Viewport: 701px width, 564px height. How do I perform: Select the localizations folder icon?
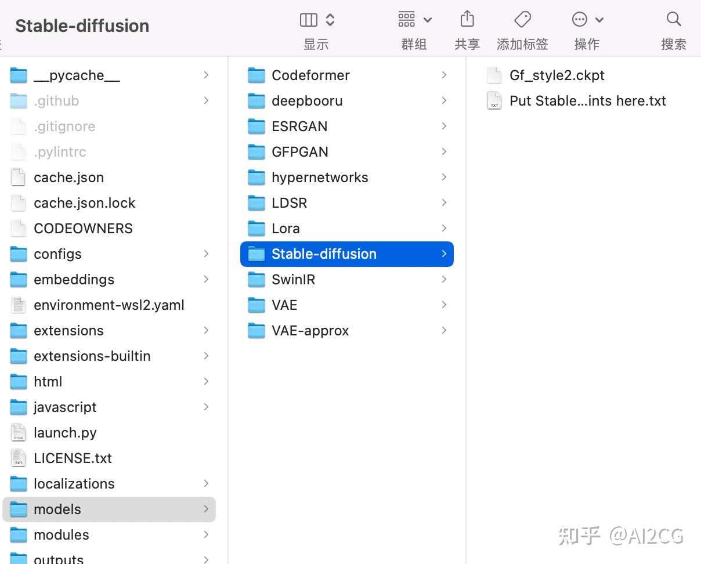pos(19,484)
